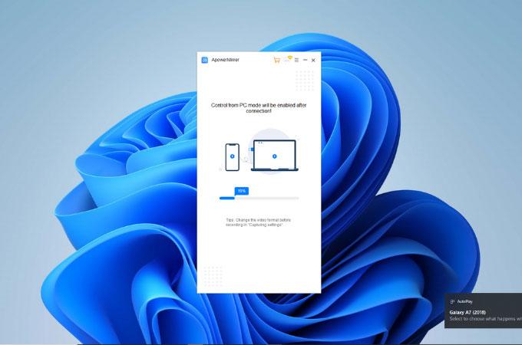
Task: Click the dotted pattern in bottom-left corner
Action: (x=213, y=274)
